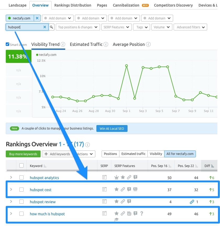Click the star icon in hubspot cost row
The width and height of the screenshot is (220, 226).
[x=117, y=189]
